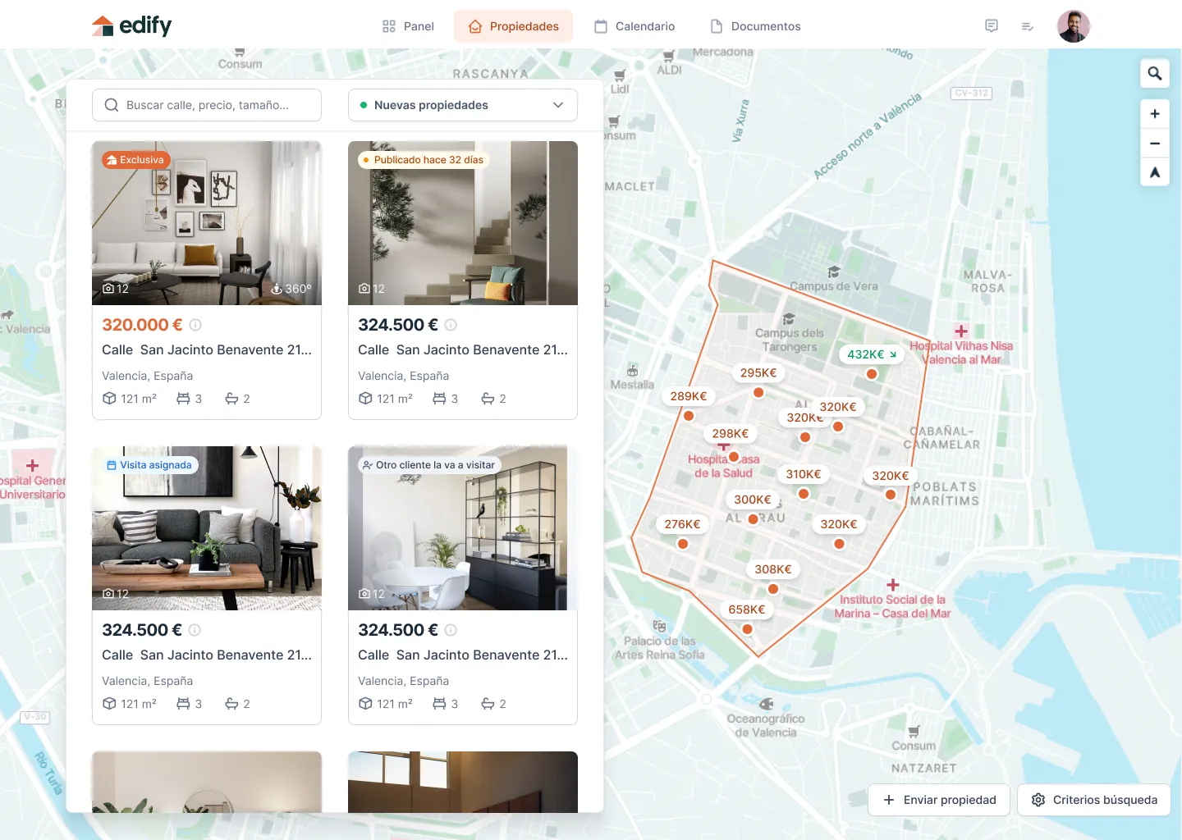Viewport: 1182px width, 840px height.
Task: Activate the map locate compass icon
Action: 1154,172
